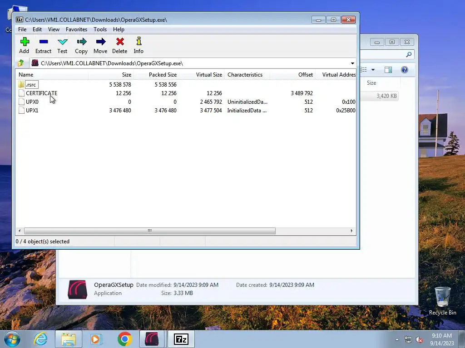Click Explorer help question mark icon
465x348 pixels.
(x=405, y=70)
